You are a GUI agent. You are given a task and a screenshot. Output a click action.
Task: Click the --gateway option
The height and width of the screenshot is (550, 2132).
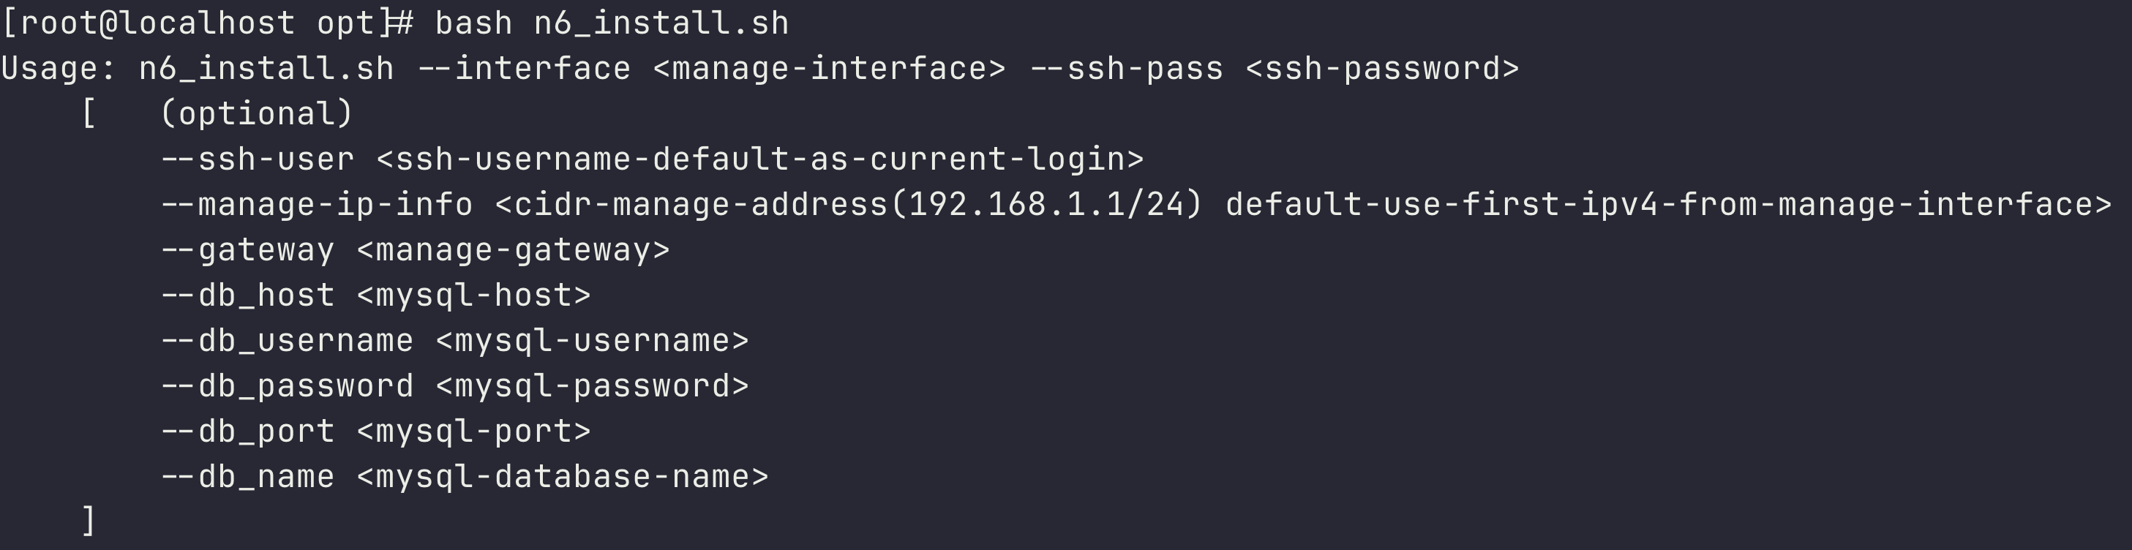(247, 251)
